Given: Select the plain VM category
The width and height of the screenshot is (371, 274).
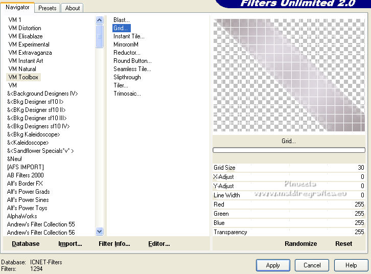Looking at the screenshot, I should 13,85.
